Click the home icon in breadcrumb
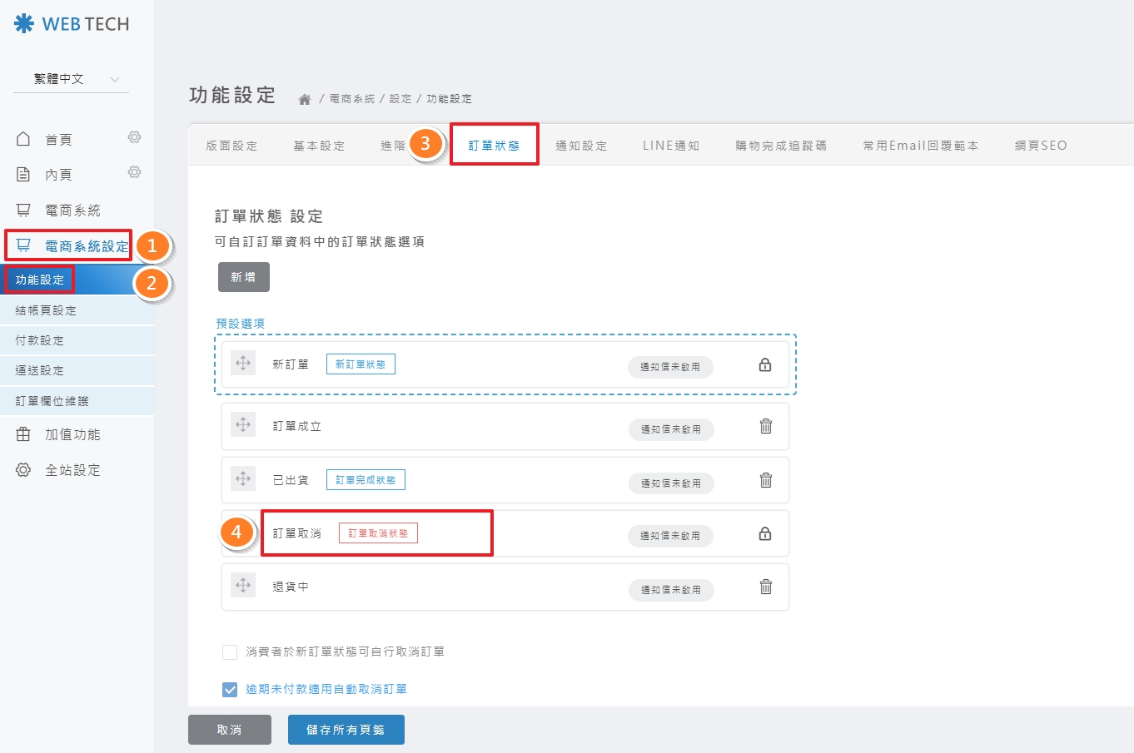 pos(305,99)
